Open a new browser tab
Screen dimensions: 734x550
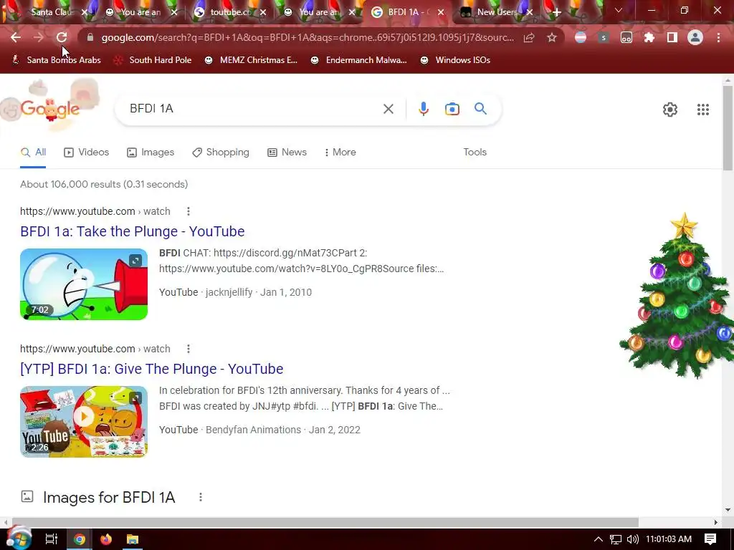click(556, 12)
